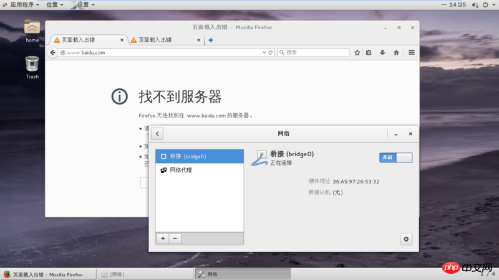Close the first 页面载入出错 tab
The width and height of the screenshot is (499, 280).
122,40
